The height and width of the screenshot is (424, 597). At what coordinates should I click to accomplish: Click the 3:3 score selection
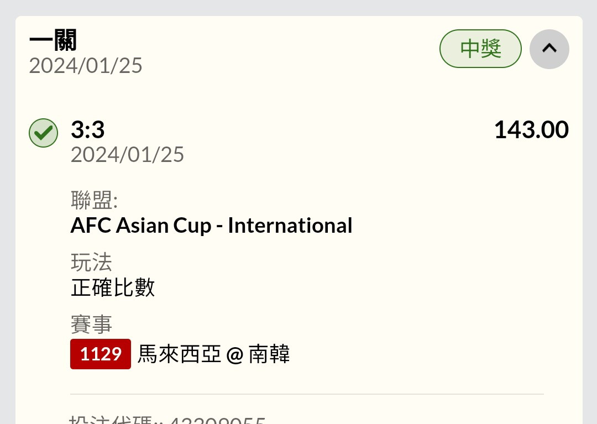87,130
